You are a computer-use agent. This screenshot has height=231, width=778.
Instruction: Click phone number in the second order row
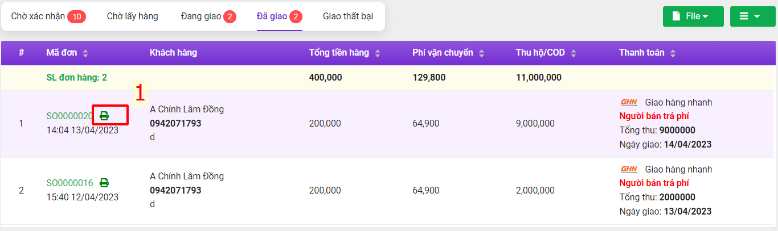click(175, 190)
